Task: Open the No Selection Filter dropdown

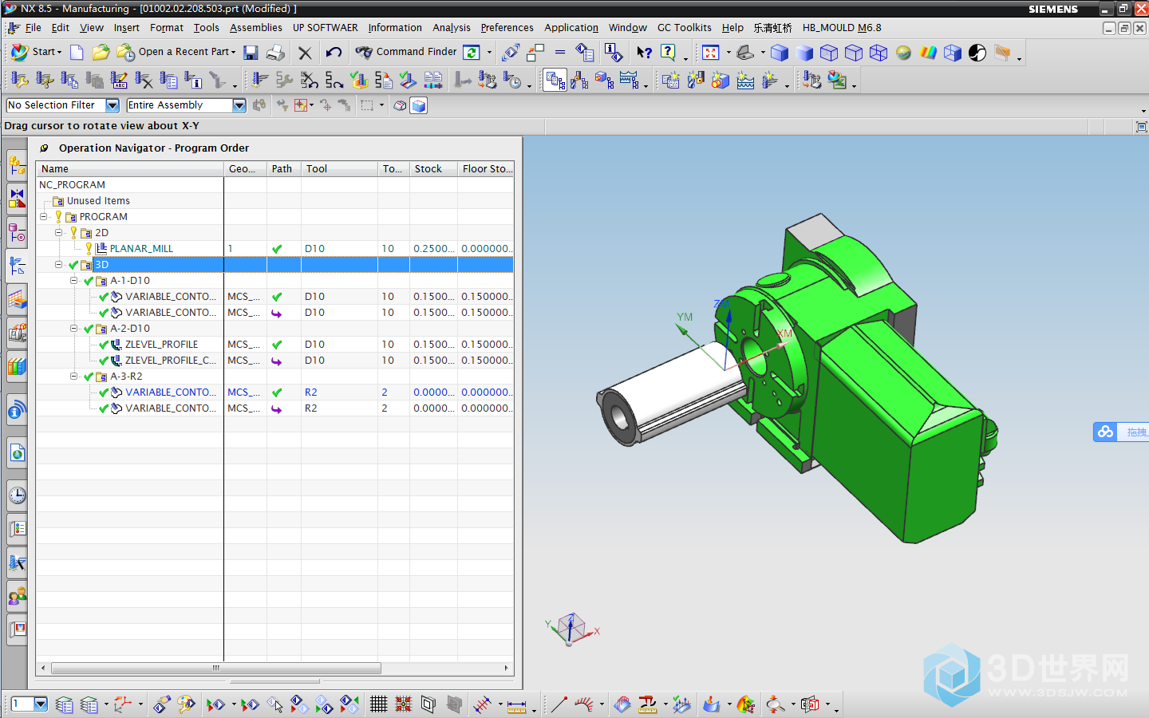Action: [x=113, y=105]
